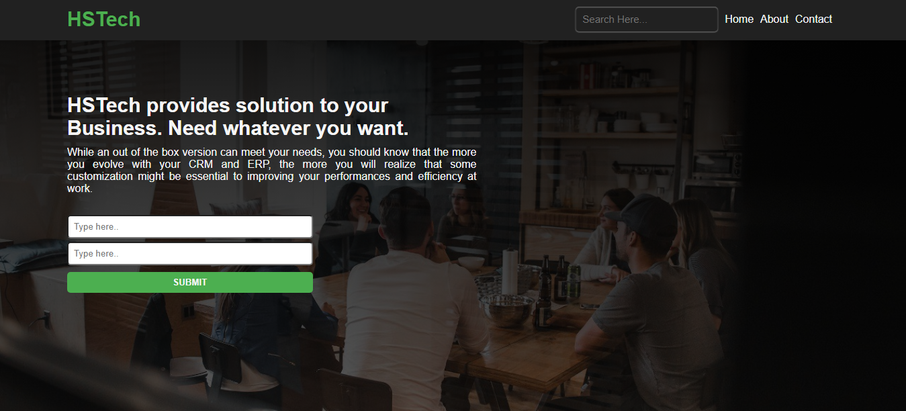Viewport: 906px width, 411px height.
Task: Submit the form with green SUBMIT button
Action: click(190, 282)
